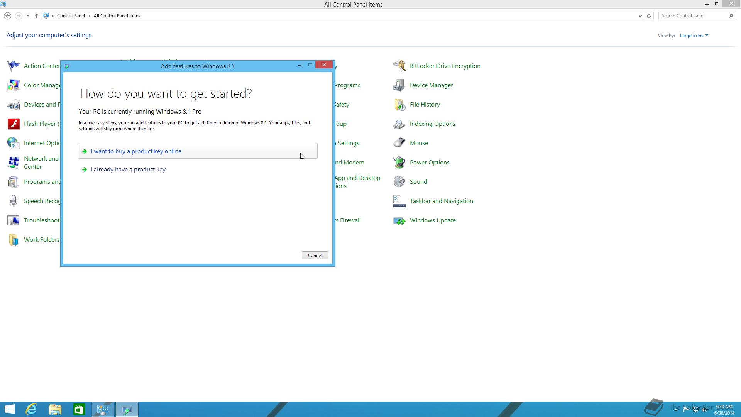Open recent locations dropdown arrow
Viewport: 741px width, 417px height.
point(28,16)
